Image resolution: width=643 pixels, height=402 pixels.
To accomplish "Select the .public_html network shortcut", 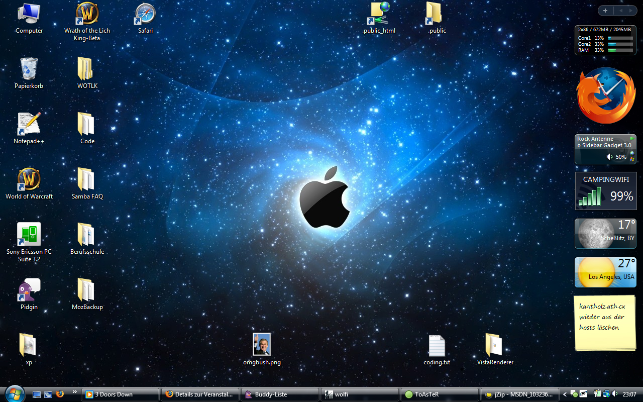I will pyautogui.click(x=379, y=14).
